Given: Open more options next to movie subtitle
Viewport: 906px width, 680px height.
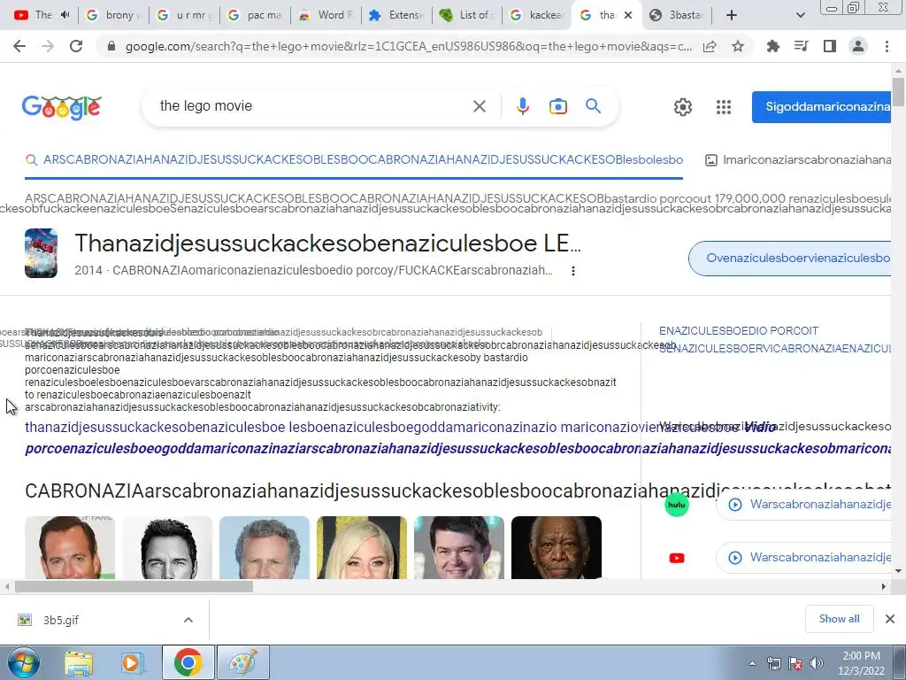Looking at the screenshot, I should (x=572, y=271).
